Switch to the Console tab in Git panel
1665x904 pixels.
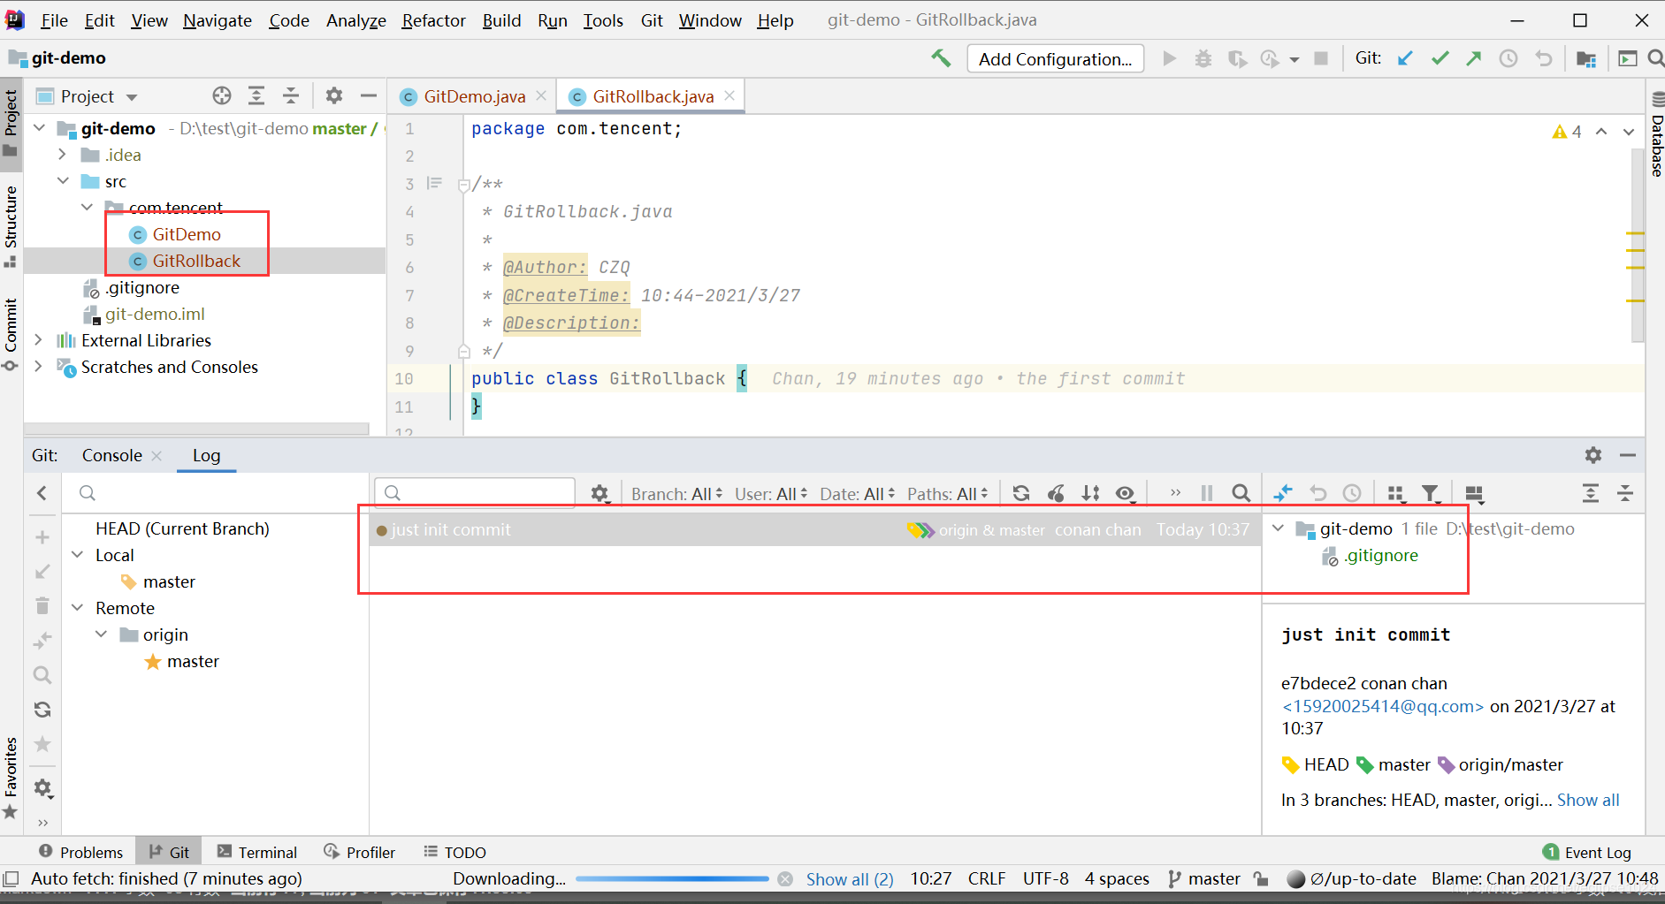point(111,455)
